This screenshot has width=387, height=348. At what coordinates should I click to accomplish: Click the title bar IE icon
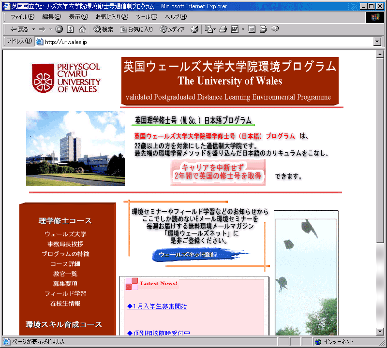click(x=6, y=6)
